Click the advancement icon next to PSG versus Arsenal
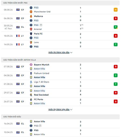Image resolution: width=121 pixels, height=137 pixels. pyautogui.click(x=41, y=25)
